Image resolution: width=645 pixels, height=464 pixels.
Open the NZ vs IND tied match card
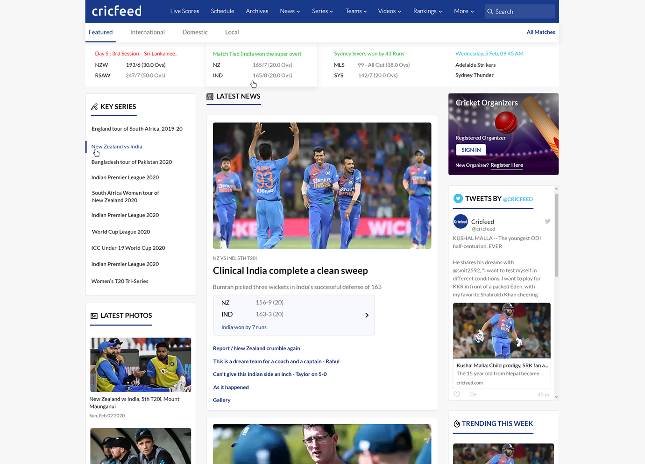[x=262, y=64]
